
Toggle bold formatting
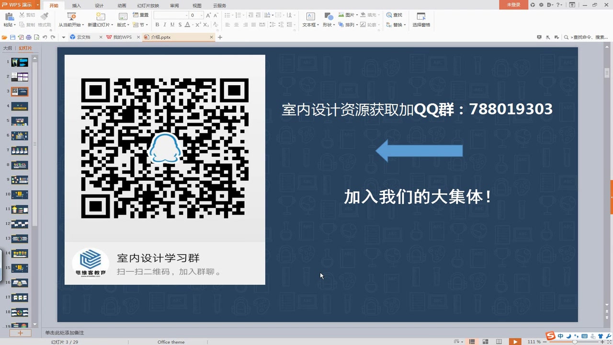coord(157,24)
